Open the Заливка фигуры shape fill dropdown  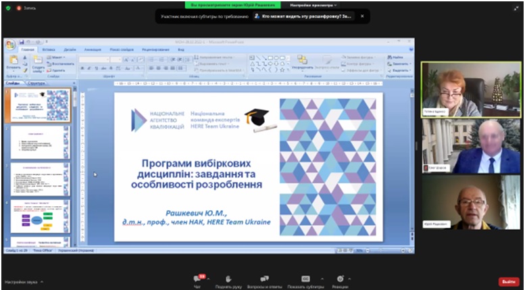[x=359, y=57]
